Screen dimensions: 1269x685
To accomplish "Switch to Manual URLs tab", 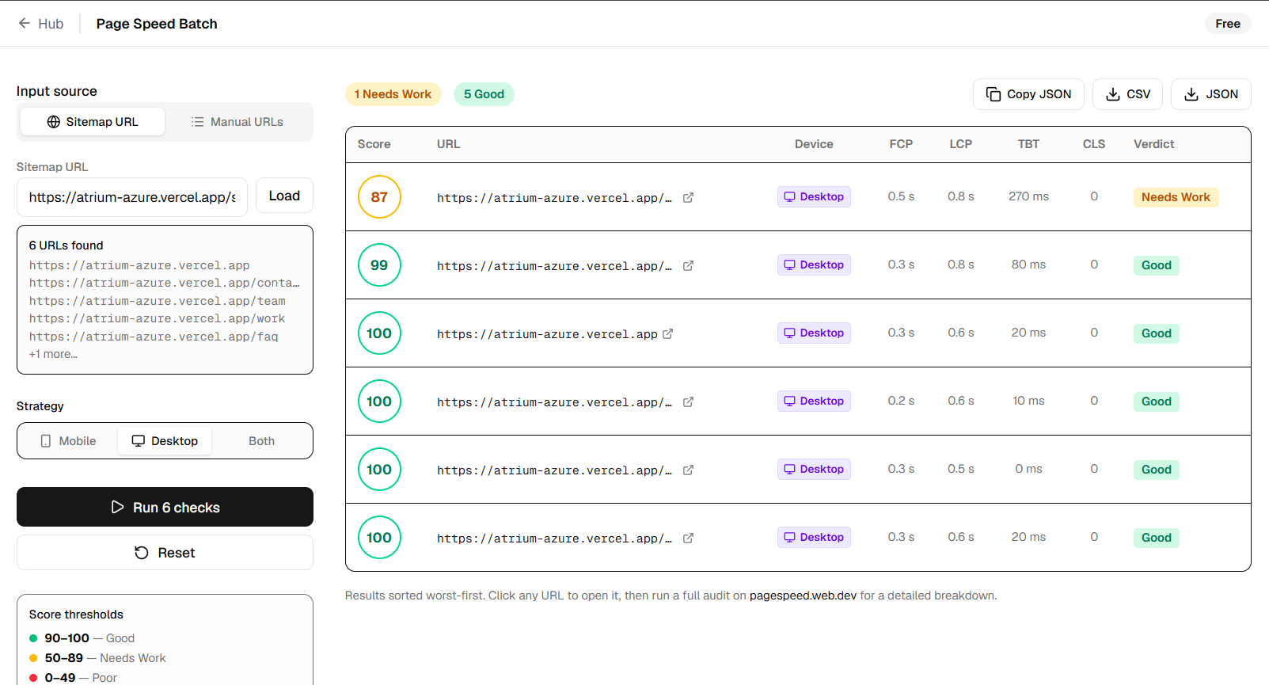I will tap(237, 122).
